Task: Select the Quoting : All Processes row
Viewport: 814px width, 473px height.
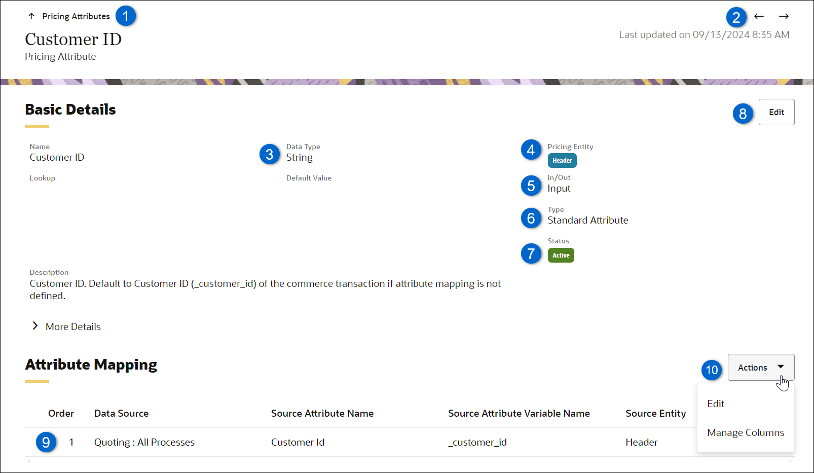Action: pos(144,442)
